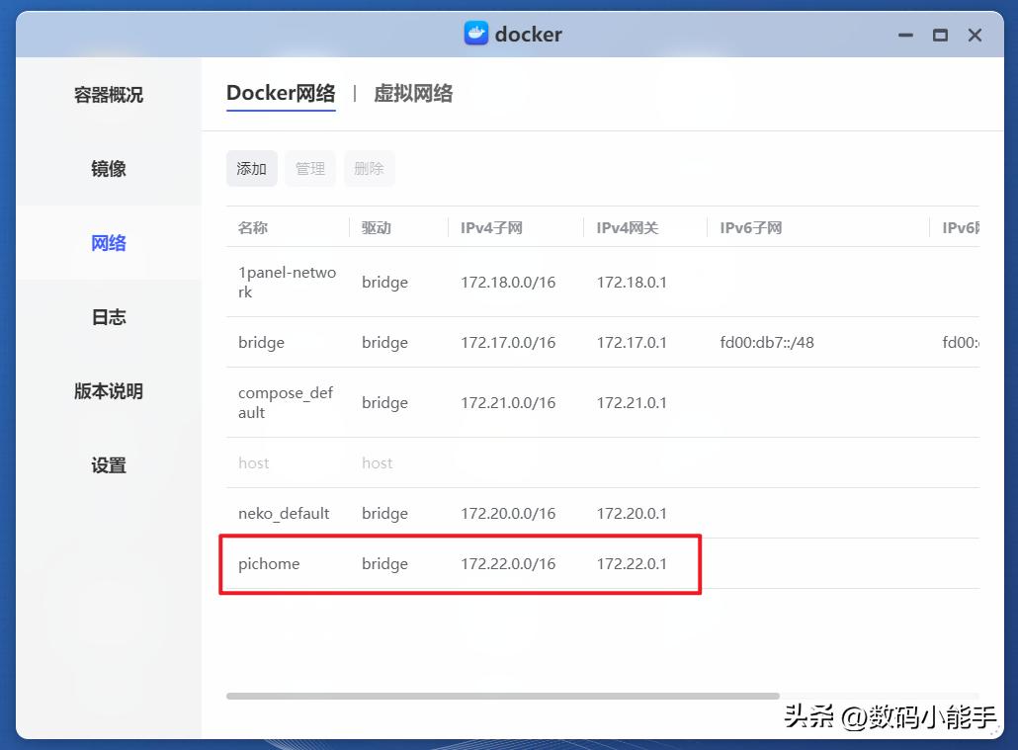Viewport: 1018px width, 750px height.
Task: Select the network named bridge
Action: click(261, 342)
